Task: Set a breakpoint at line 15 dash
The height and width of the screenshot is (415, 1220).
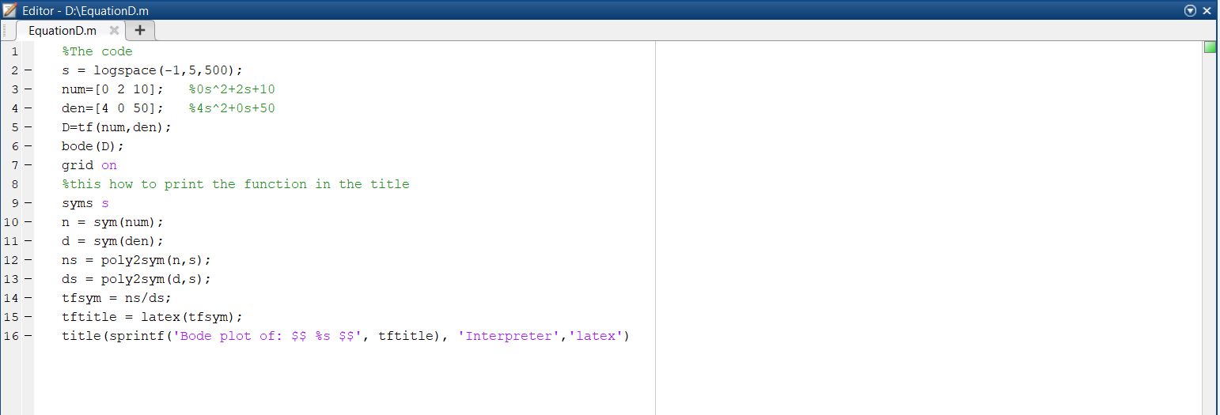Action: click(28, 317)
